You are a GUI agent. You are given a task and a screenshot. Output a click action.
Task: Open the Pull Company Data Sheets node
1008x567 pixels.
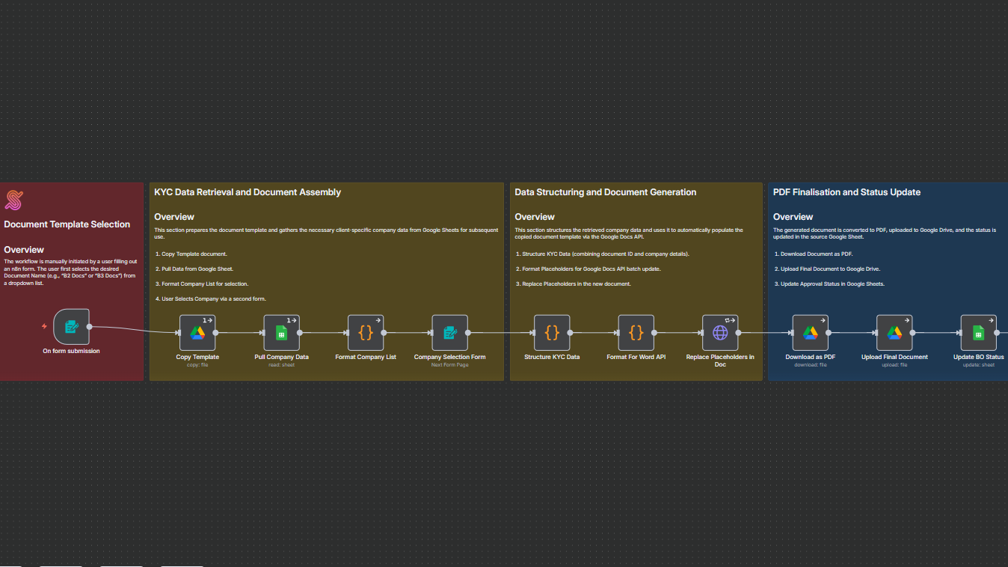tap(281, 331)
